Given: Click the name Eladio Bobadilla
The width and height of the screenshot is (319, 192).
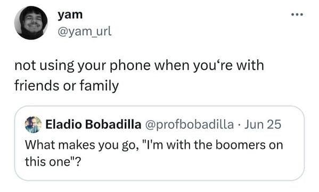Looking at the screenshot, I should coord(93,124).
